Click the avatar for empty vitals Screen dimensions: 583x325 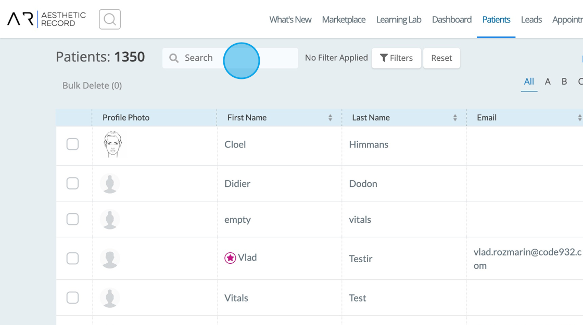[110, 220]
